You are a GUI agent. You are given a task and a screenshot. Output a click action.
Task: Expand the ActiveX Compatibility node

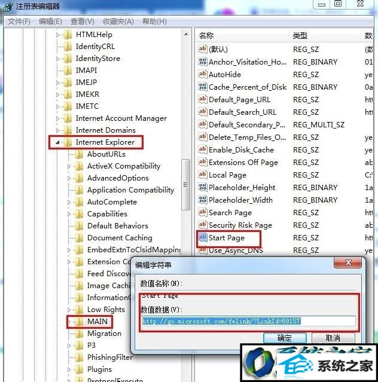[x=69, y=166]
